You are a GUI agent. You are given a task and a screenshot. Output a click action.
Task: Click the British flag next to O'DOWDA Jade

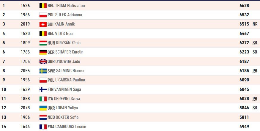(43, 61)
